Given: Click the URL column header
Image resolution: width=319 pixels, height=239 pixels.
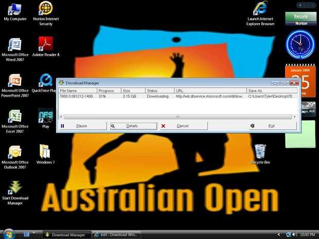Looking at the screenshot, I should coord(210,90).
